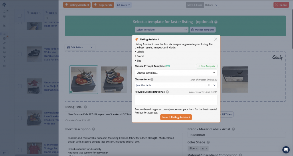
Task: Check the Under Armour listing row checkbox
Action: click(x=20, y=86)
